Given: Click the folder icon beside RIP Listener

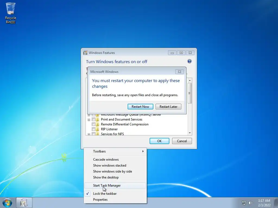Looking at the screenshot, I should [x=97, y=129].
